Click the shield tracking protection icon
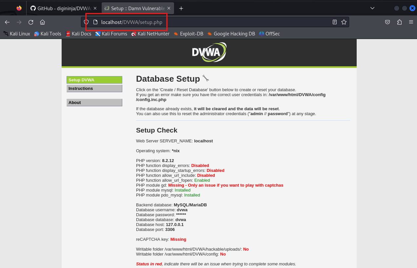 (x=86, y=22)
